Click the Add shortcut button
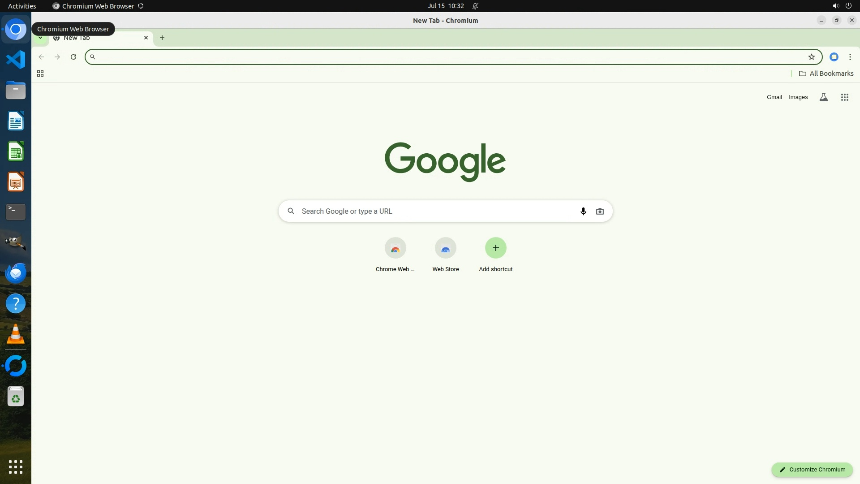Viewport: 860px width, 484px height. tap(495, 248)
